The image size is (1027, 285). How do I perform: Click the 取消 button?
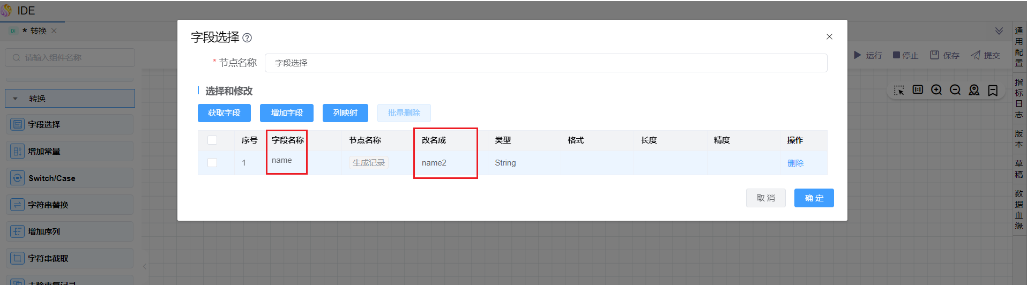coord(766,198)
